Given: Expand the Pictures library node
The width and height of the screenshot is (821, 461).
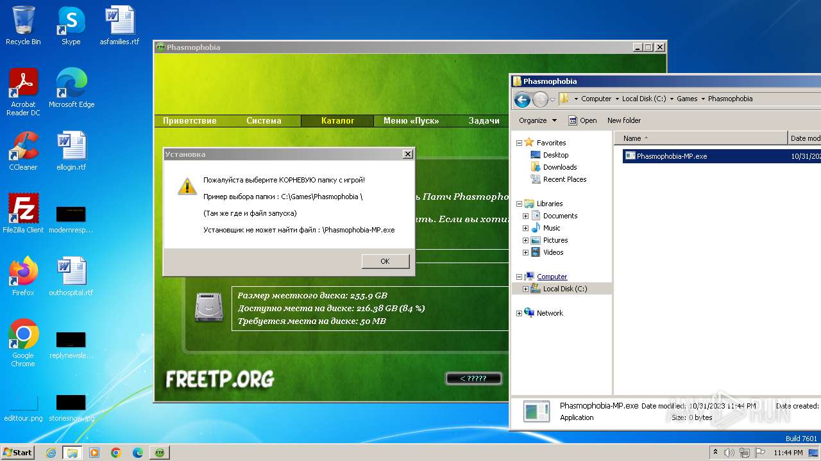Looking at the screenshot, I should (x=525, y=240).
